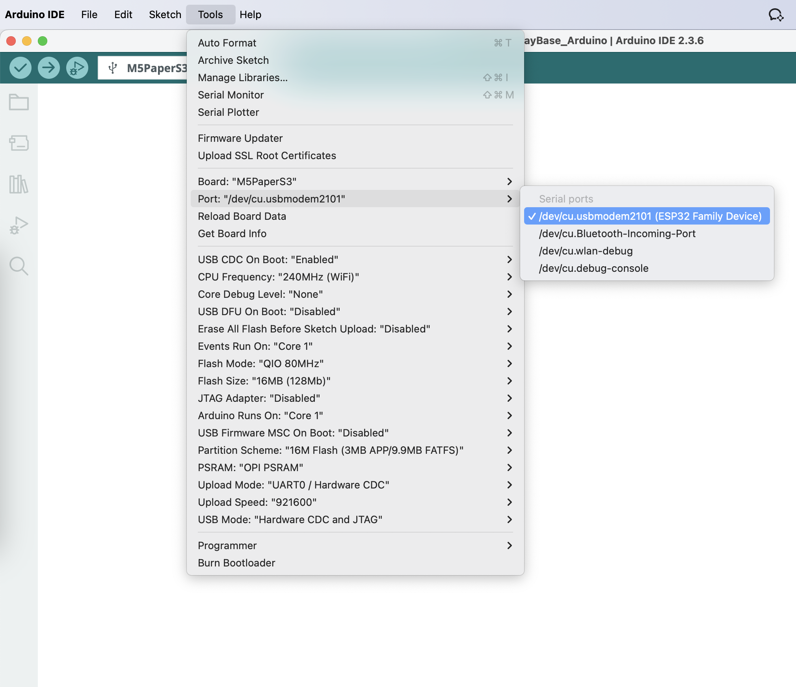Expand Arduino Runs On Core 1 submenu

pyautogui.click(x=355, y=416)
